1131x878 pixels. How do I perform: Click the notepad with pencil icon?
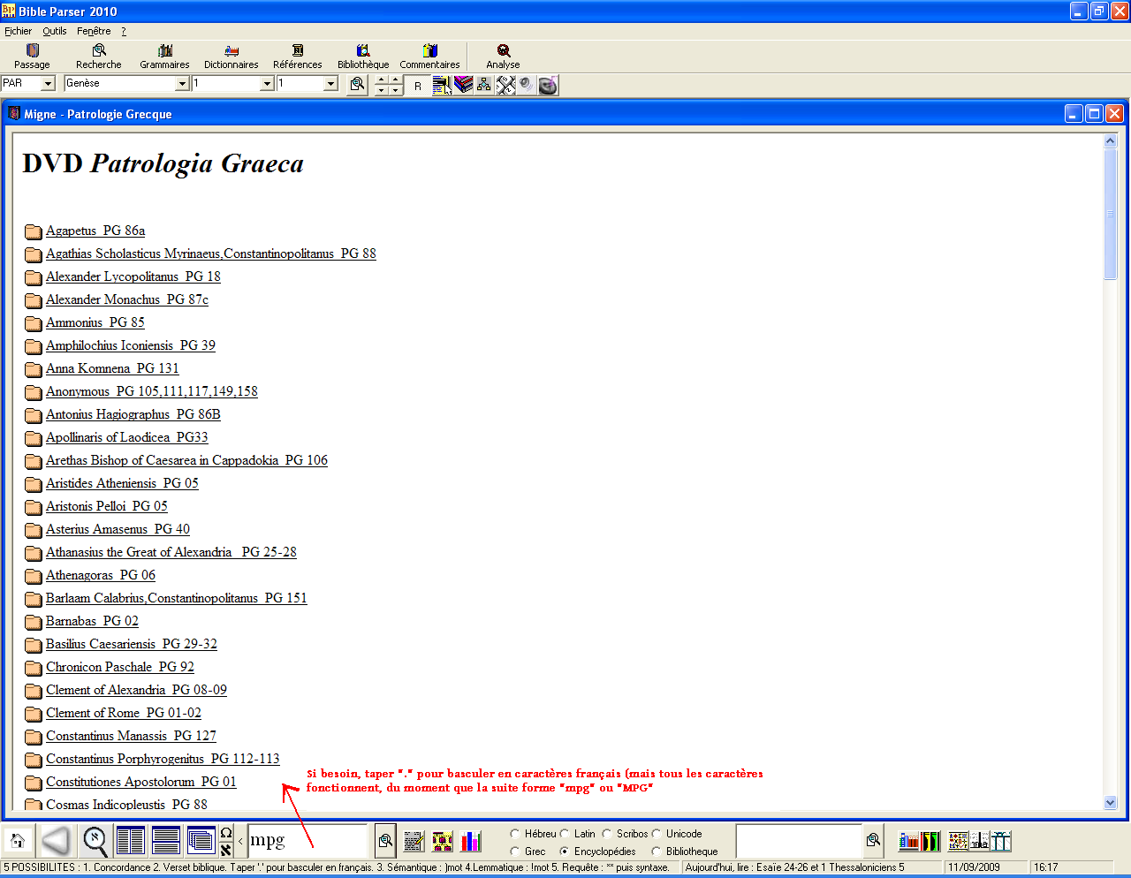pos(414,841)
